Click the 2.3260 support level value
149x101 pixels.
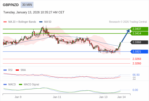click(137, 63)
